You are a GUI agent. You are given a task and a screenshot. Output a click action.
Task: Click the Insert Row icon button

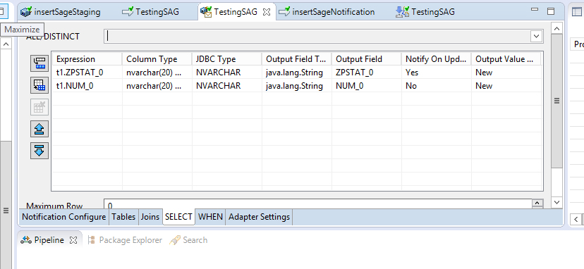click(39, 63)
